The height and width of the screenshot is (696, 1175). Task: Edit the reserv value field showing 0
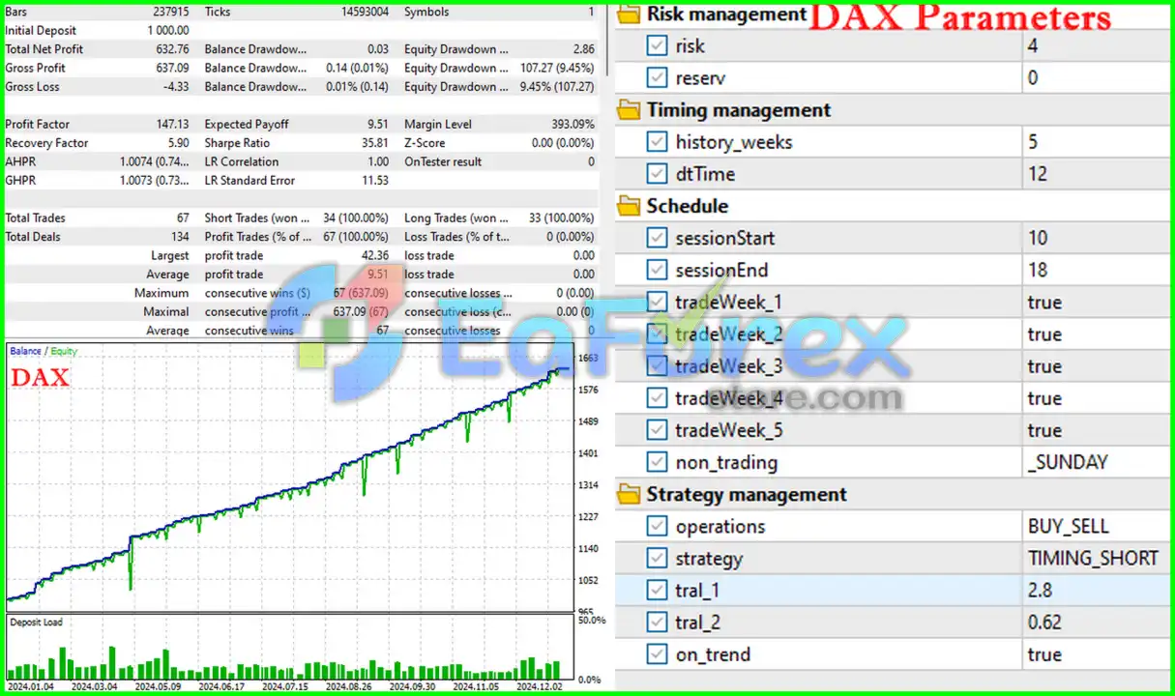tap(1095, 77)
